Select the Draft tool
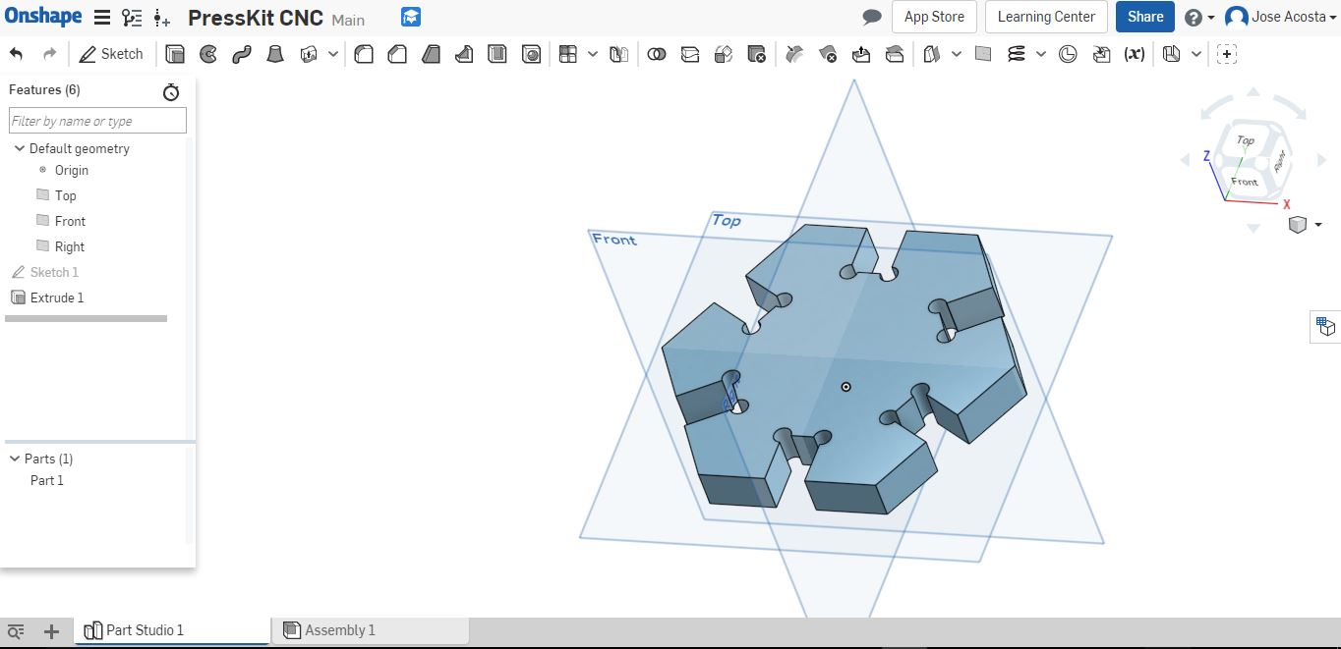Viewport: 1341px width, 649px height. (x=431, y=54)
